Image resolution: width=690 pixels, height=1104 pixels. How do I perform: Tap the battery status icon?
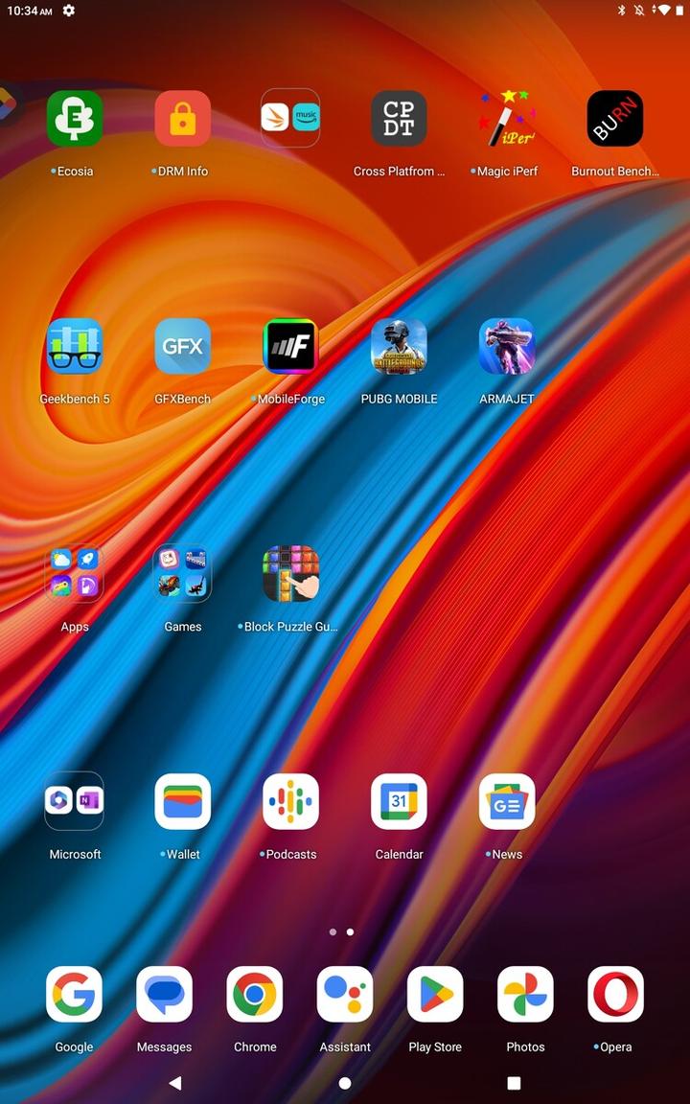(679, 11)
